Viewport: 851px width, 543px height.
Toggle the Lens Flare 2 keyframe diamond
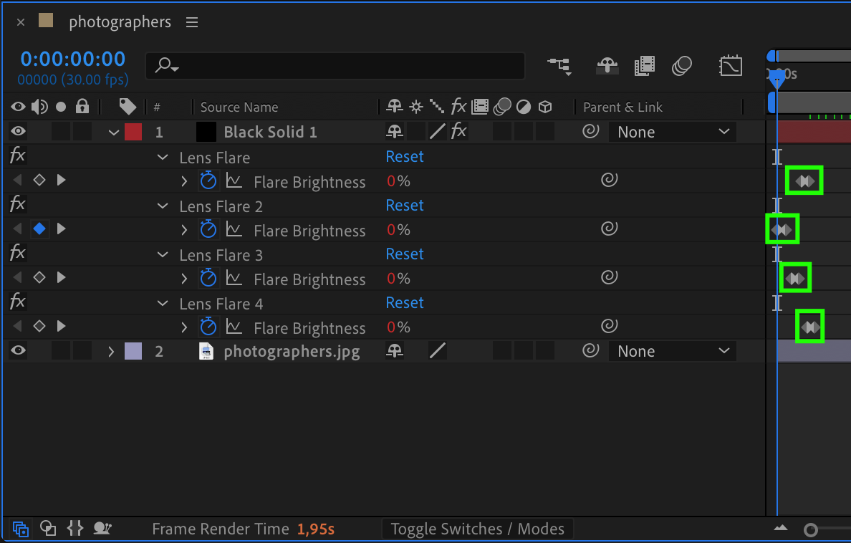click(x=39, y=229)
